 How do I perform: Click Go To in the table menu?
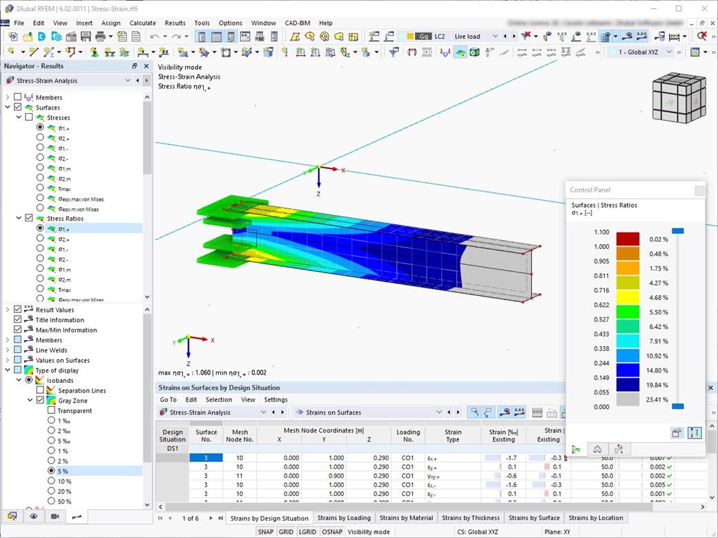click(167, 399)
